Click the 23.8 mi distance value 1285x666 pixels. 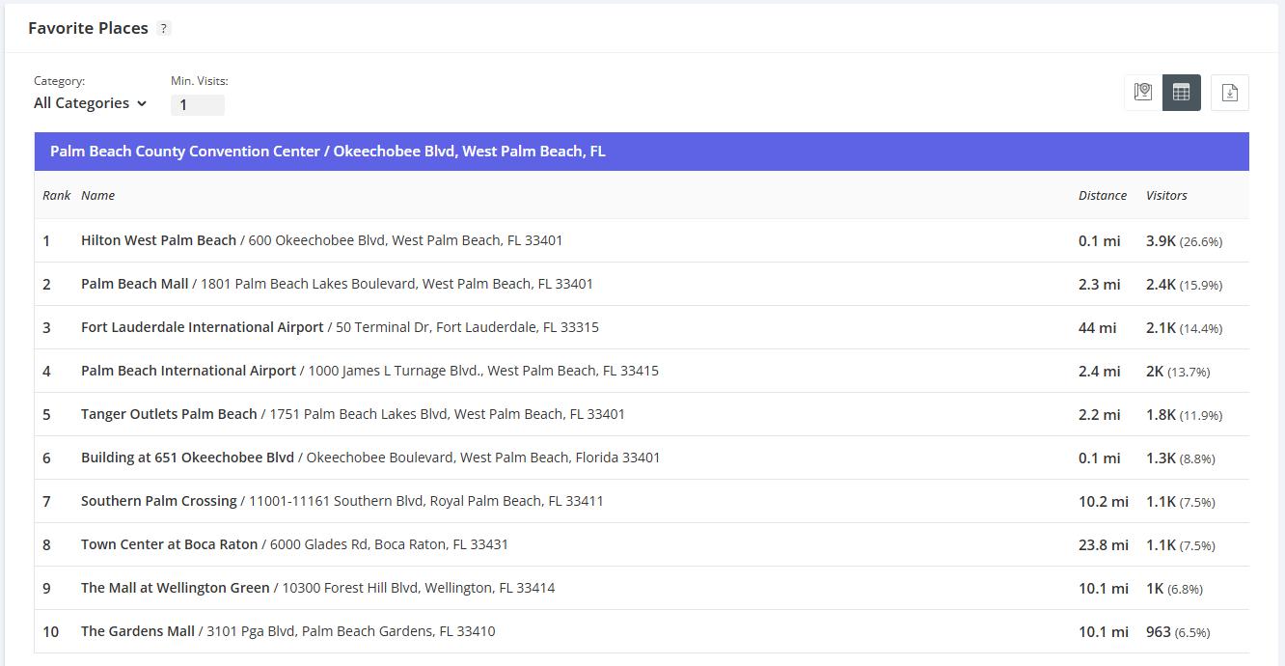tap(1104, 544)
